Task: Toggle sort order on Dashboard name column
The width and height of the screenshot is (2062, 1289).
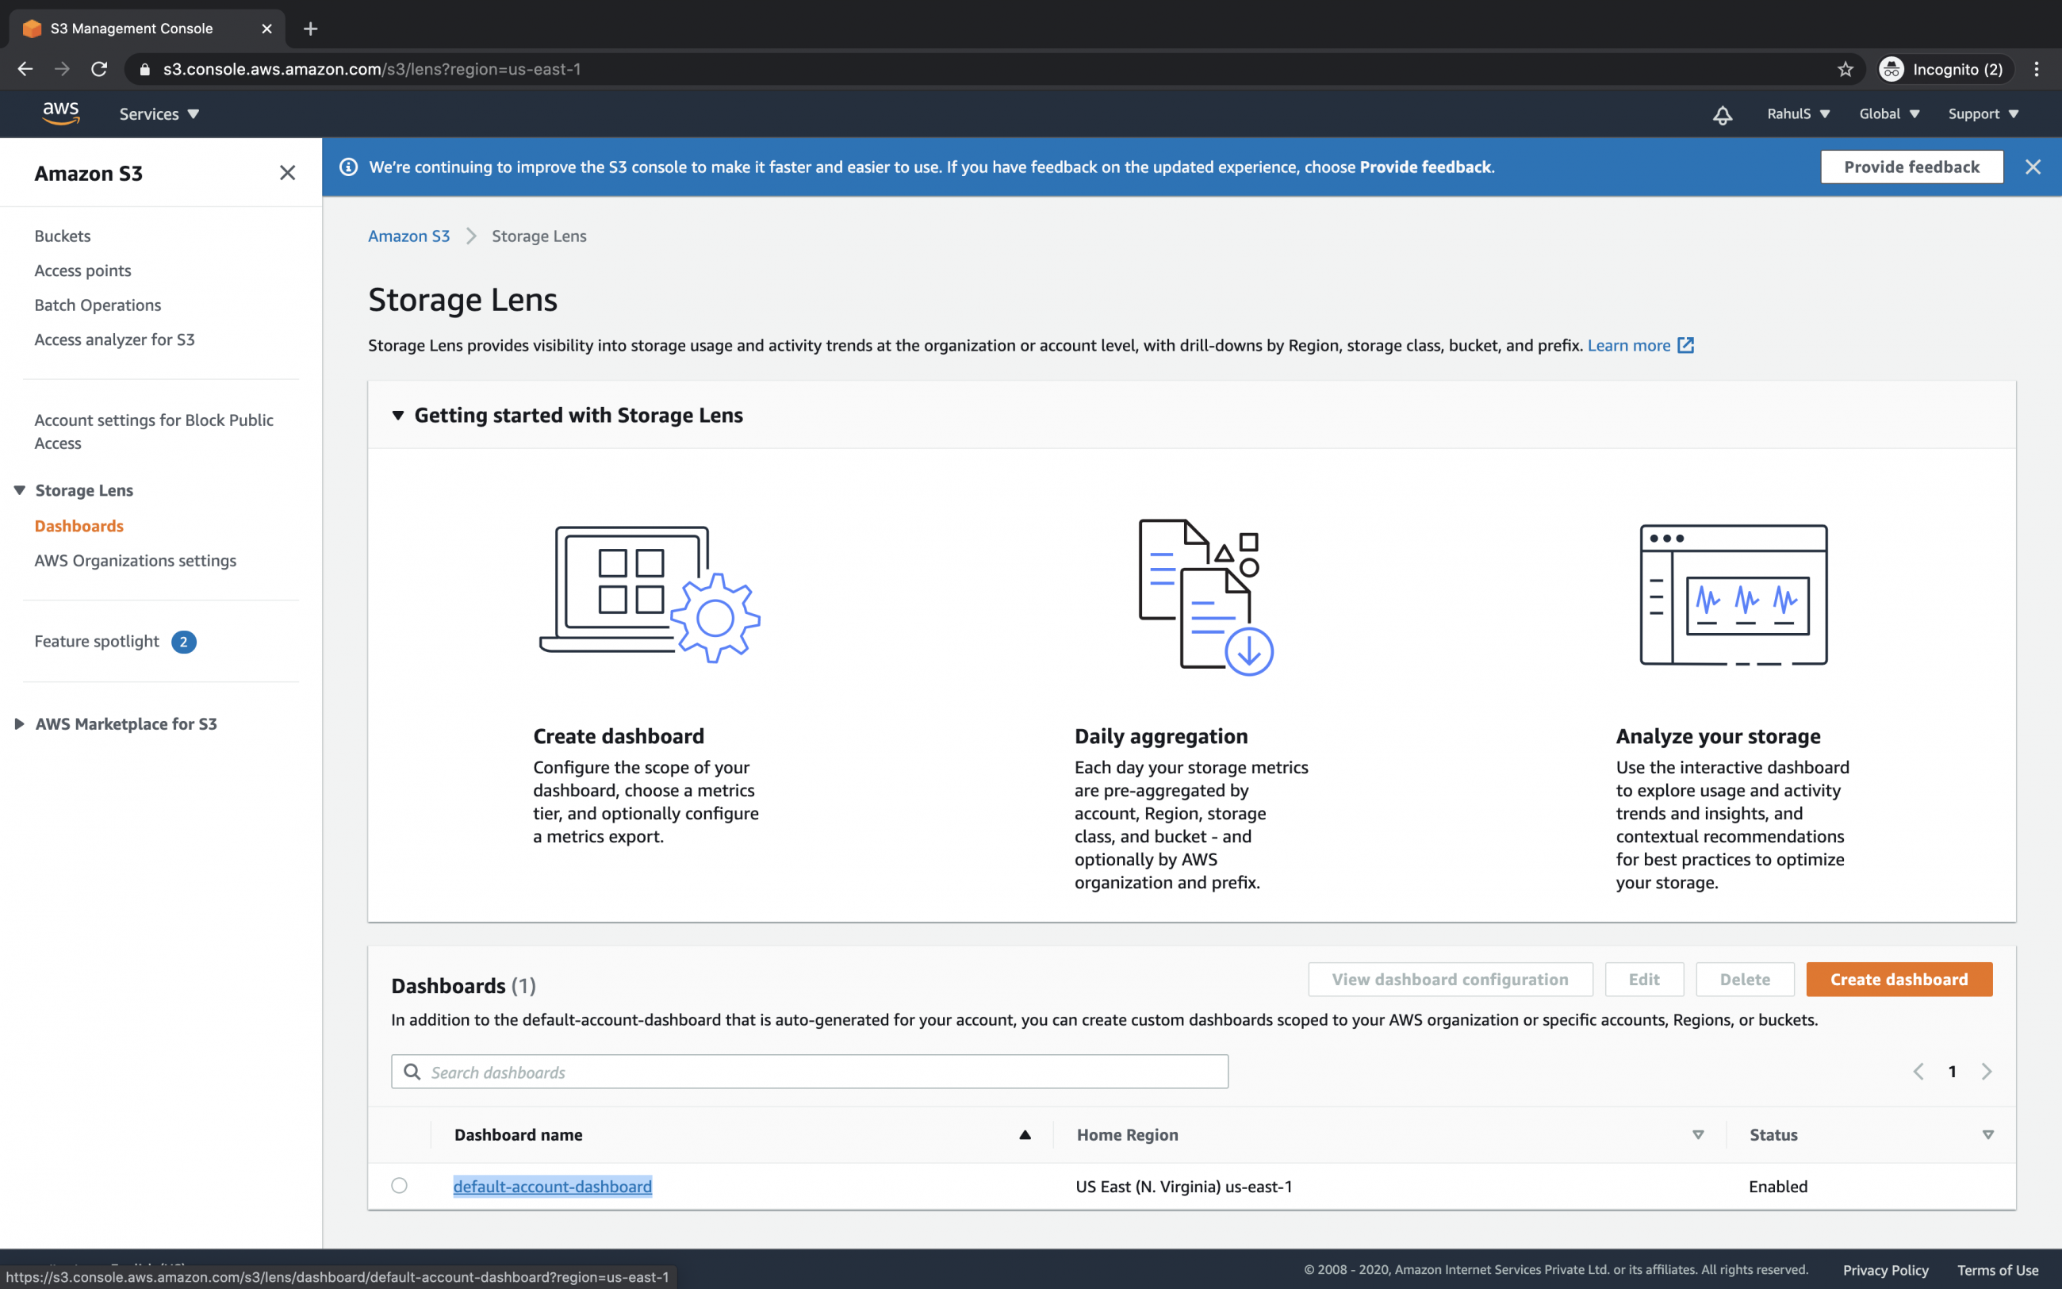Action: pyautogui.click(x=1025, y=1134)
